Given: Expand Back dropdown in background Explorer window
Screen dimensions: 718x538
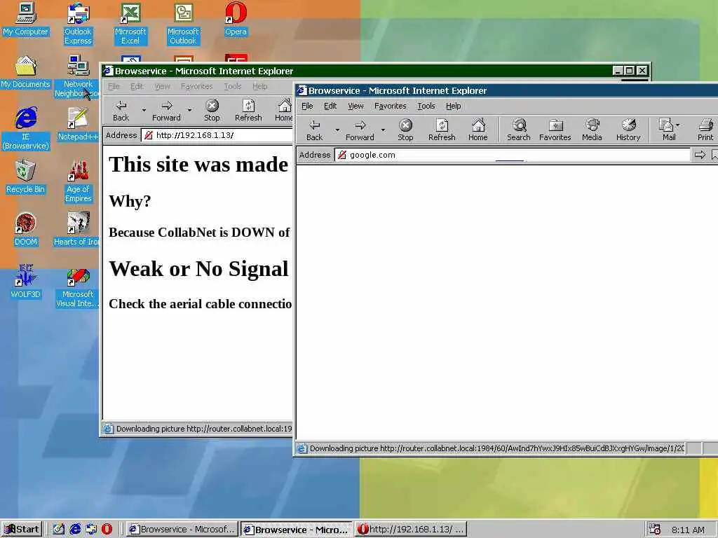Looking at the screenshot, I should point(144,110).
